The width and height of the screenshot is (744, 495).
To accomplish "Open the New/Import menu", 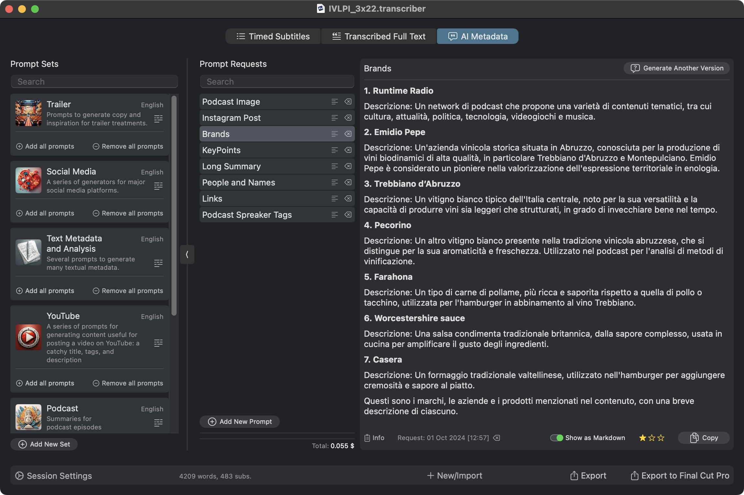I will click(x=454, y=476).
